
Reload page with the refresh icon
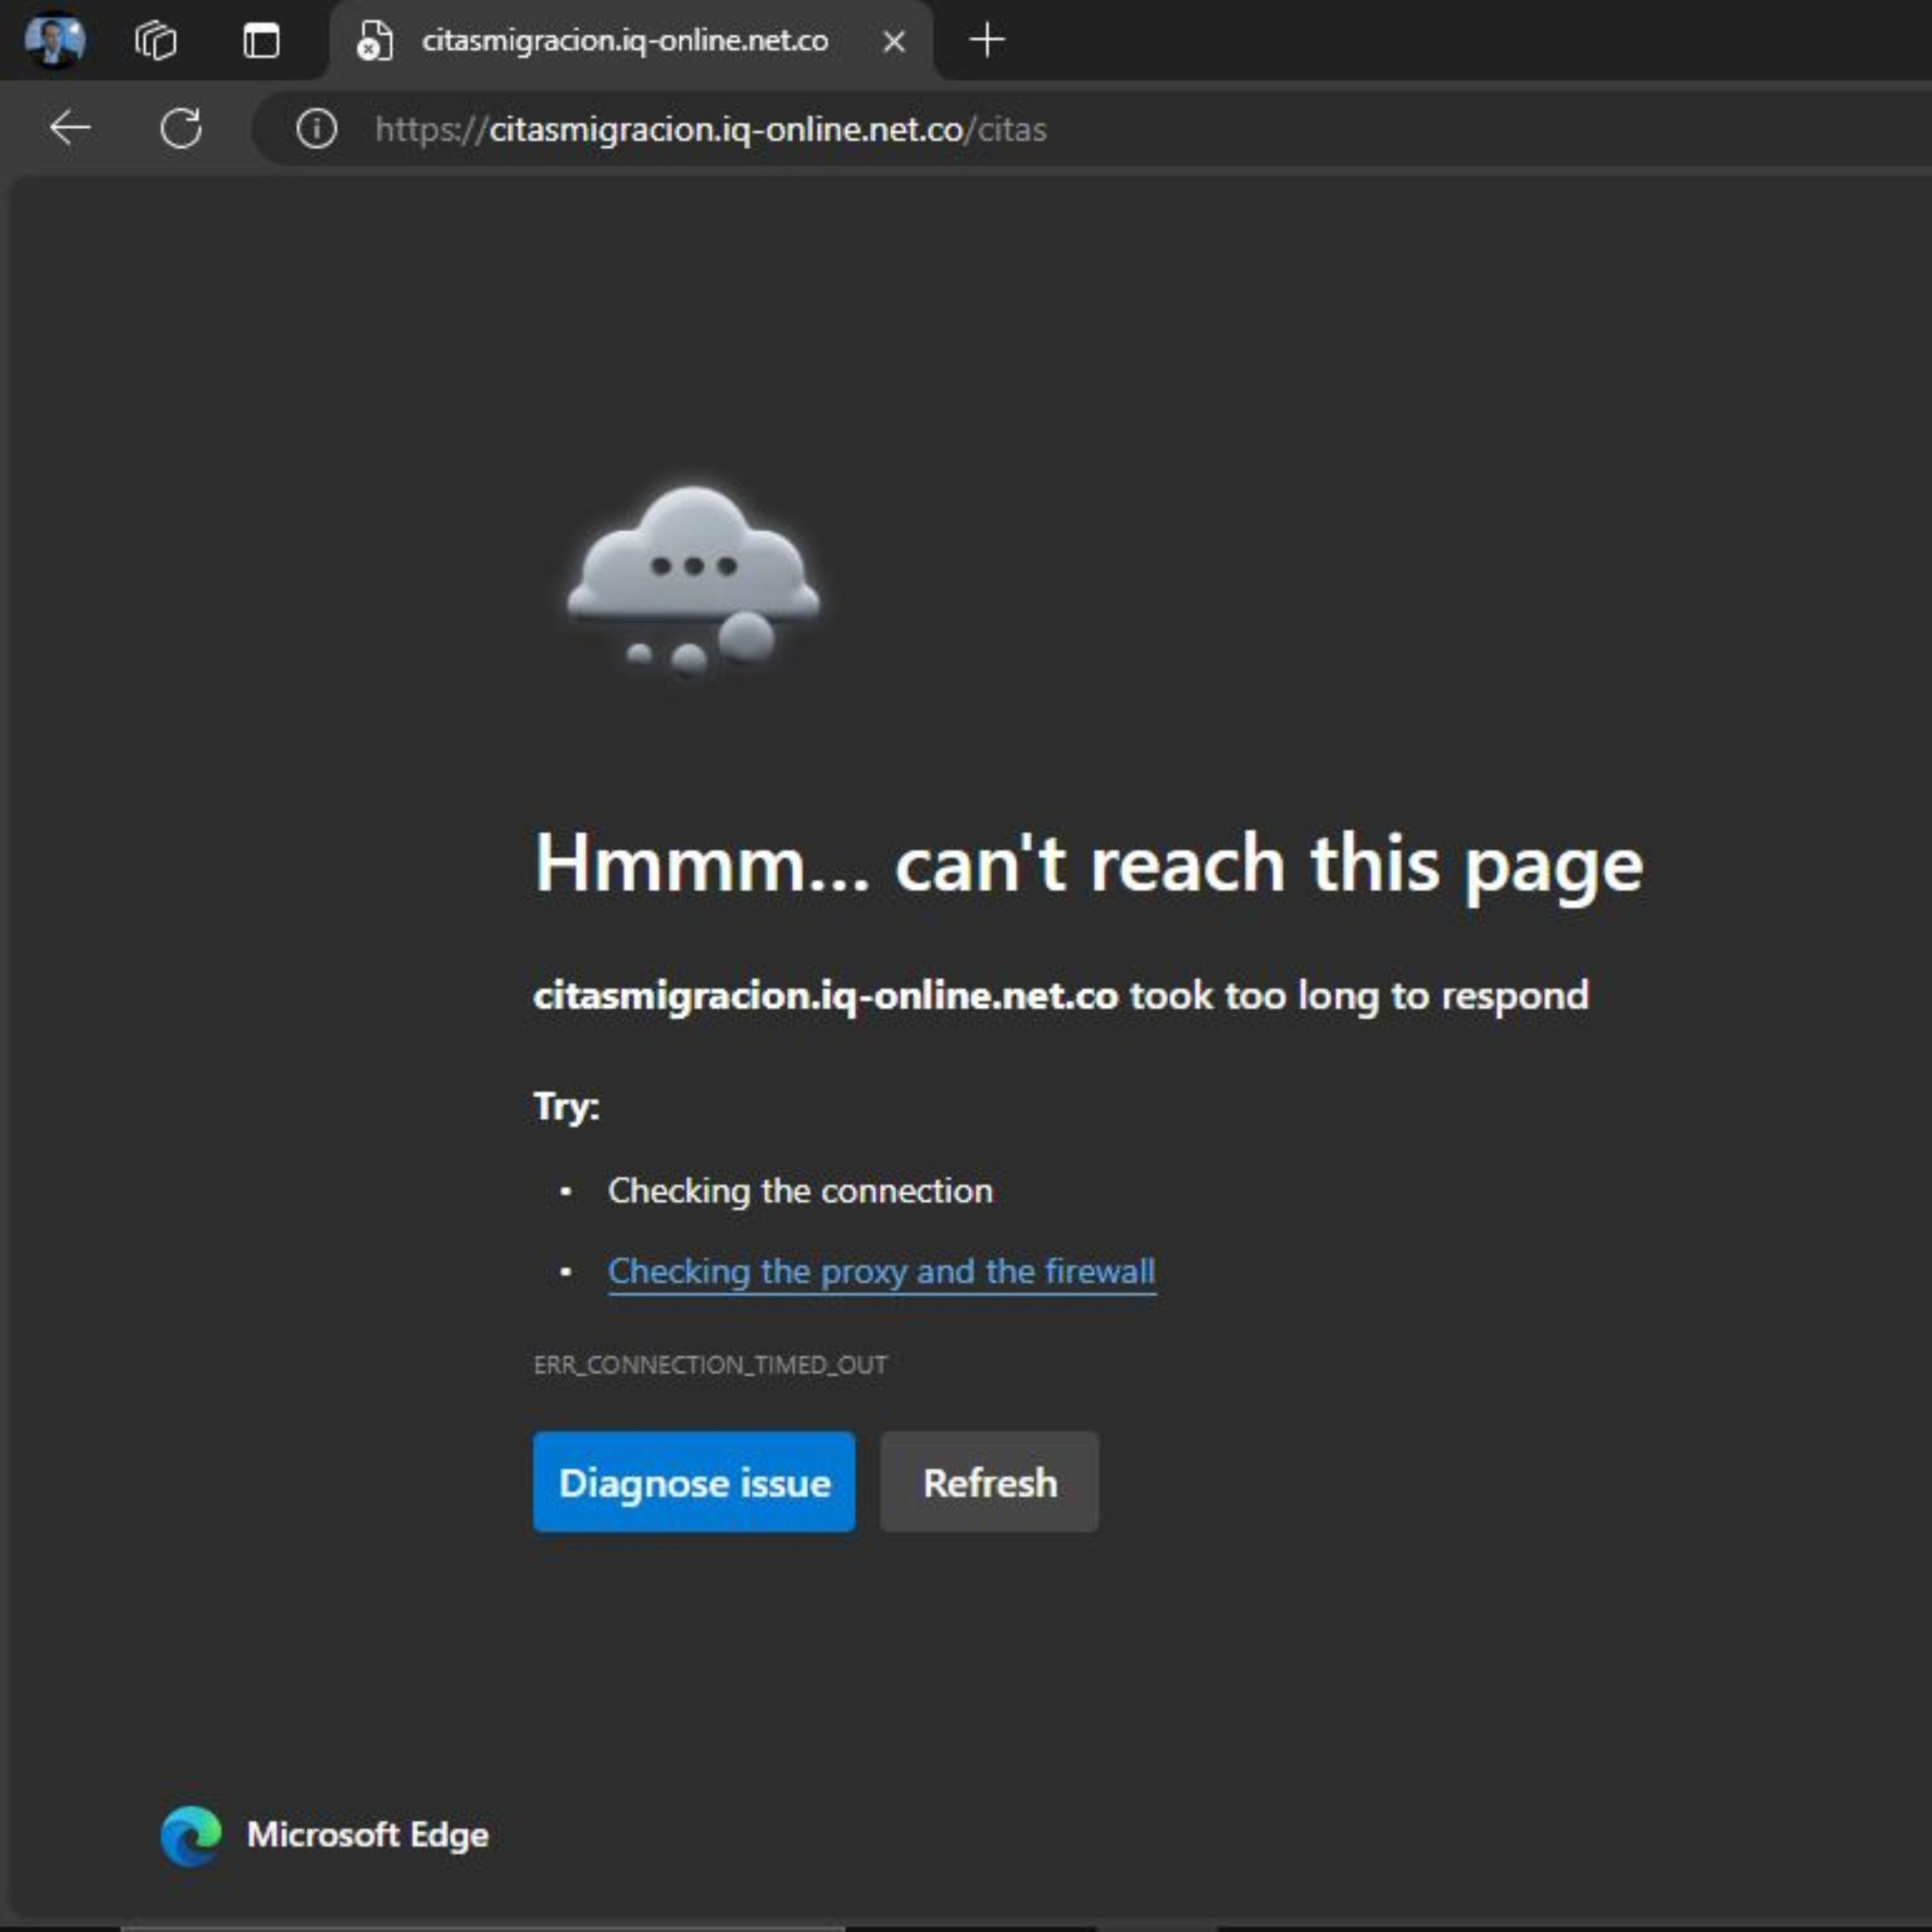click(x=181, y=128)
